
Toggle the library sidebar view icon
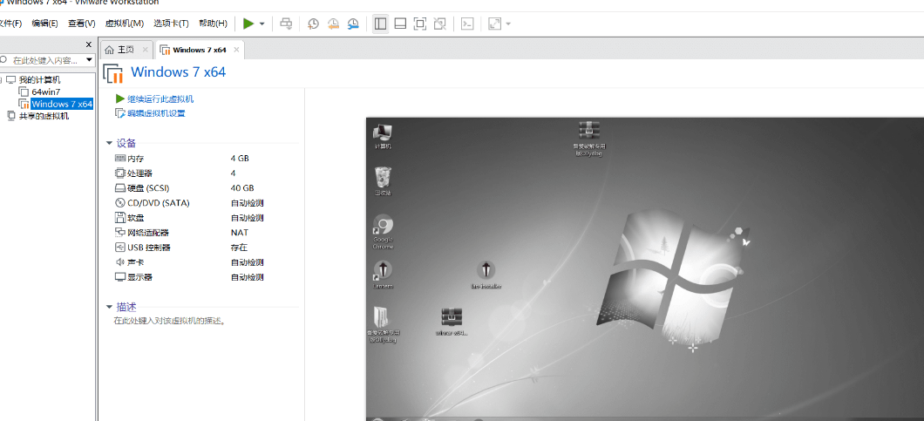pyautogui.click(x=380, y=24)
